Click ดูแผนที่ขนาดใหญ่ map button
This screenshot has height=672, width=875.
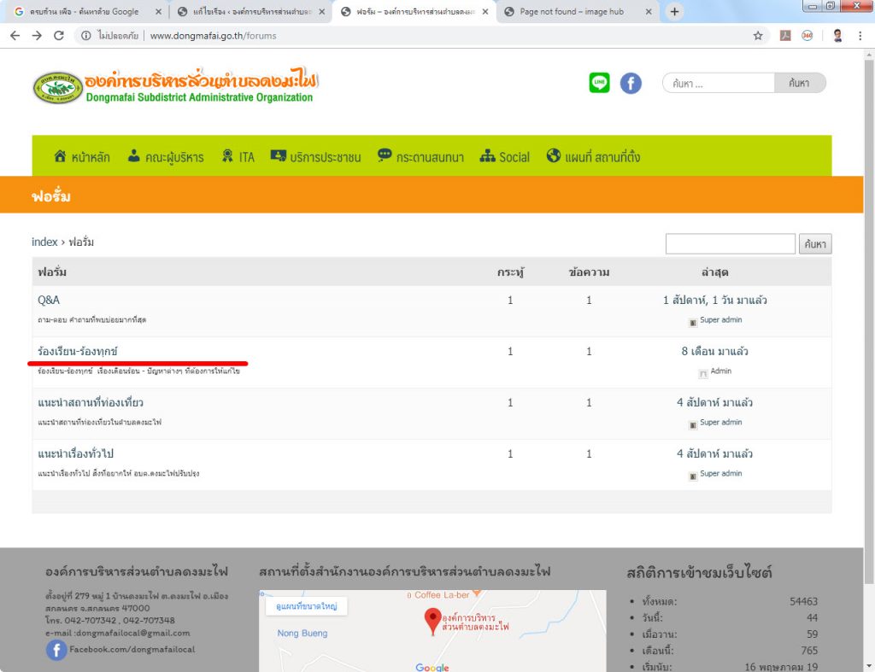coord(306,606)
